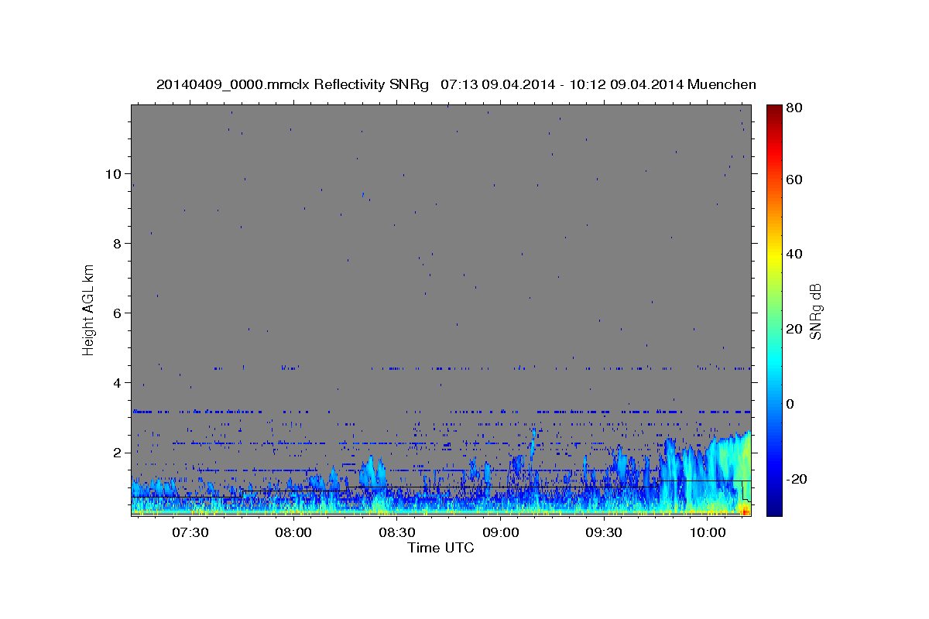This screenshot has height=619, width=929.
Task: Click the 'Time UTC' axis label
Action: (x=441, y=548)
